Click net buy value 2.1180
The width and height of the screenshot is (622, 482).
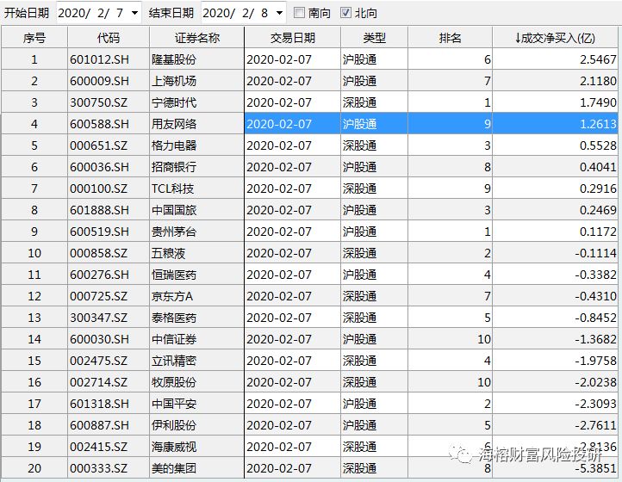point(555,81)
